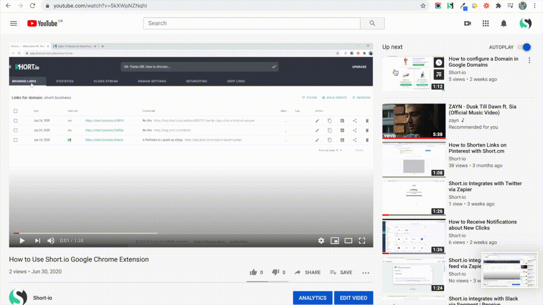Viewport: 543px width, 305px height.
Task: Go back in browser history
Action: pyautogui.click(x=8, y=6)
